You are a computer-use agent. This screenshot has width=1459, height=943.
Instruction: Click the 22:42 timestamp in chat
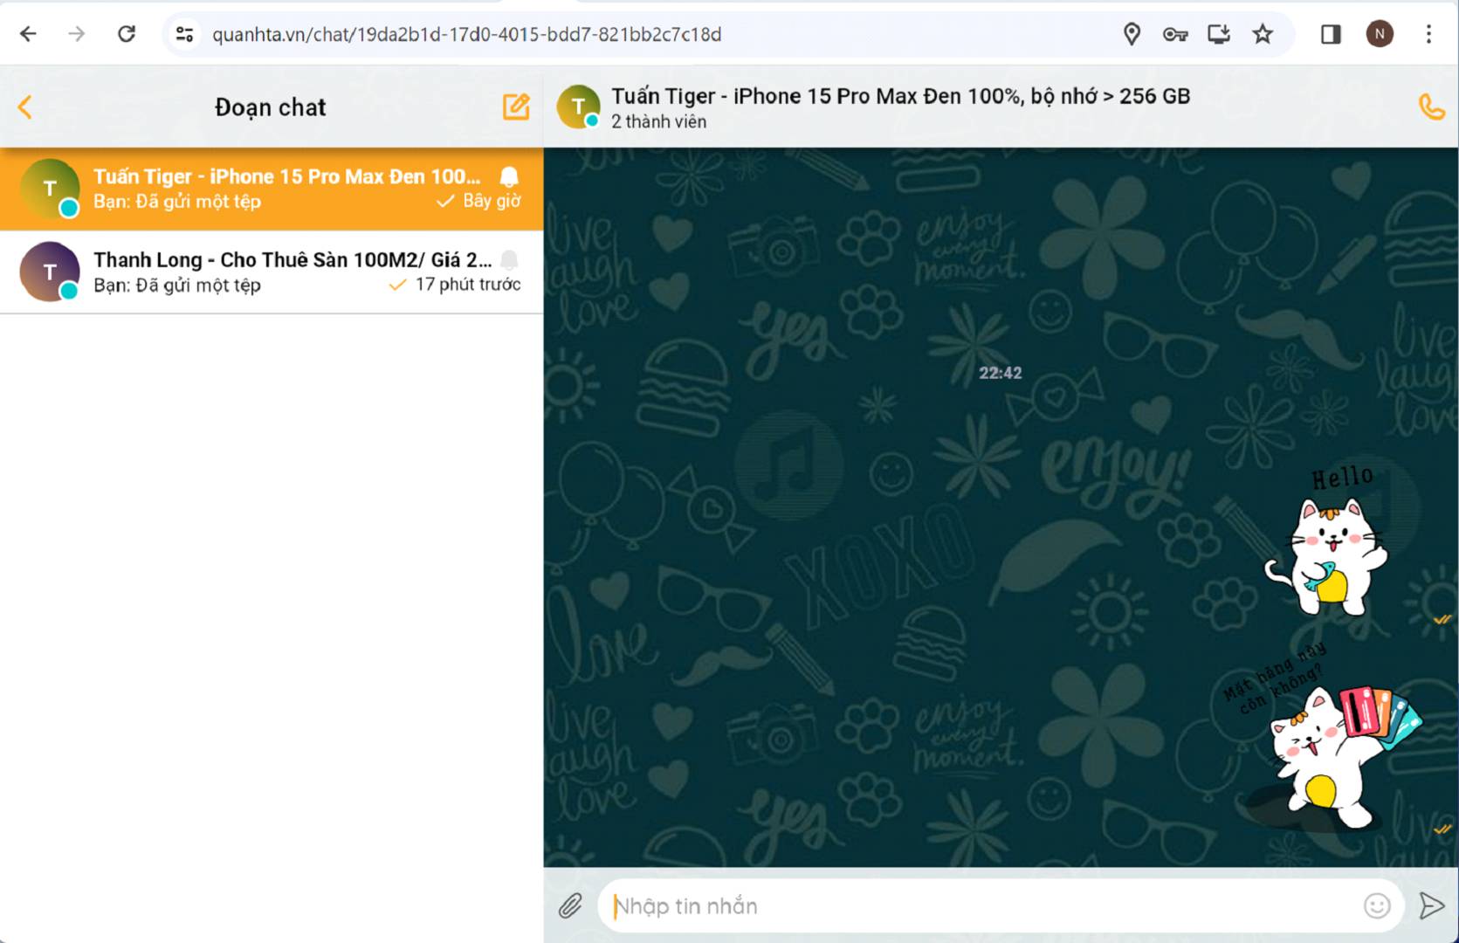point(1000,373)
